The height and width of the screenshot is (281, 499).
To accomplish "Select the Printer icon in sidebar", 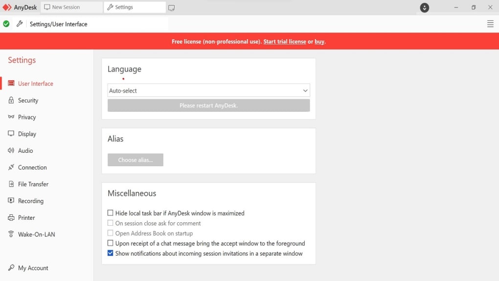I will [x=11, y=217].
